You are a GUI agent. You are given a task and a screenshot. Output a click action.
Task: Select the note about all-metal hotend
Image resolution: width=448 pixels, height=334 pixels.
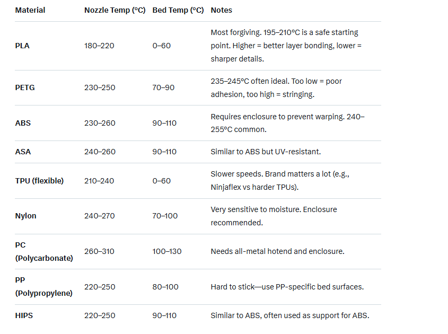click(x=277, y=251)
